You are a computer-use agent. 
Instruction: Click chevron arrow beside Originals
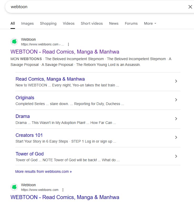tap(176, 100)
